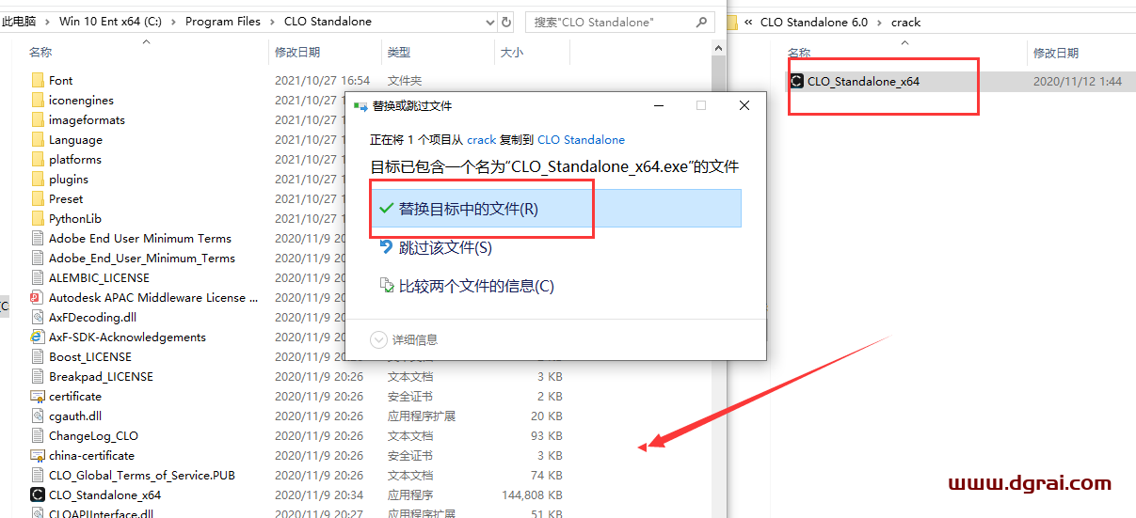Select the Adobe_End_User_Minimum_Terms file
Viewport: 1136px width, 518px height.
coord(142,259)
